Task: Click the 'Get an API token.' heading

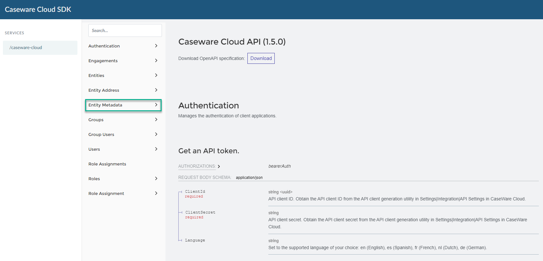Action: click(209, 151)
